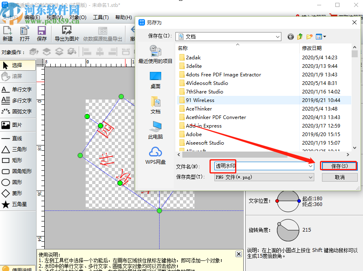Click batch export by data source icon
Image resolution: width=363 pixels, height=271 pixels.
coord(103,33)
